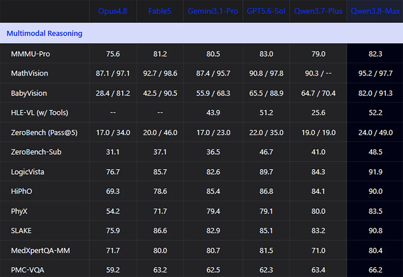
Task: Select the 83.5 PhyX cell
Action: point(375,211)
